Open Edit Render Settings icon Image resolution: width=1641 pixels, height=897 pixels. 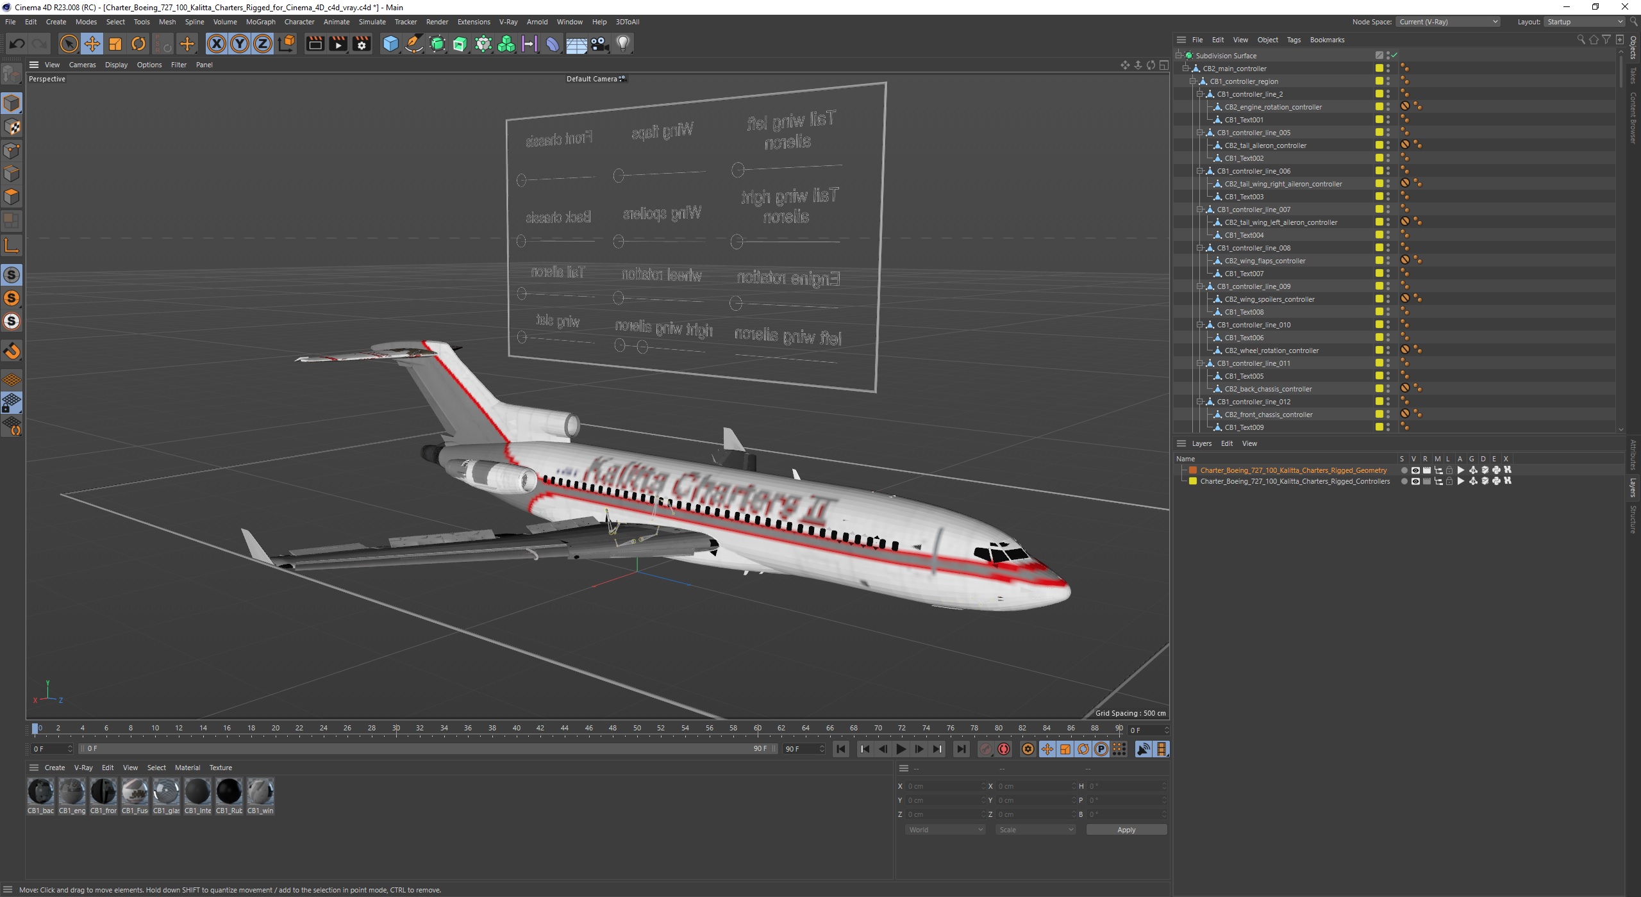pos(362,44)
